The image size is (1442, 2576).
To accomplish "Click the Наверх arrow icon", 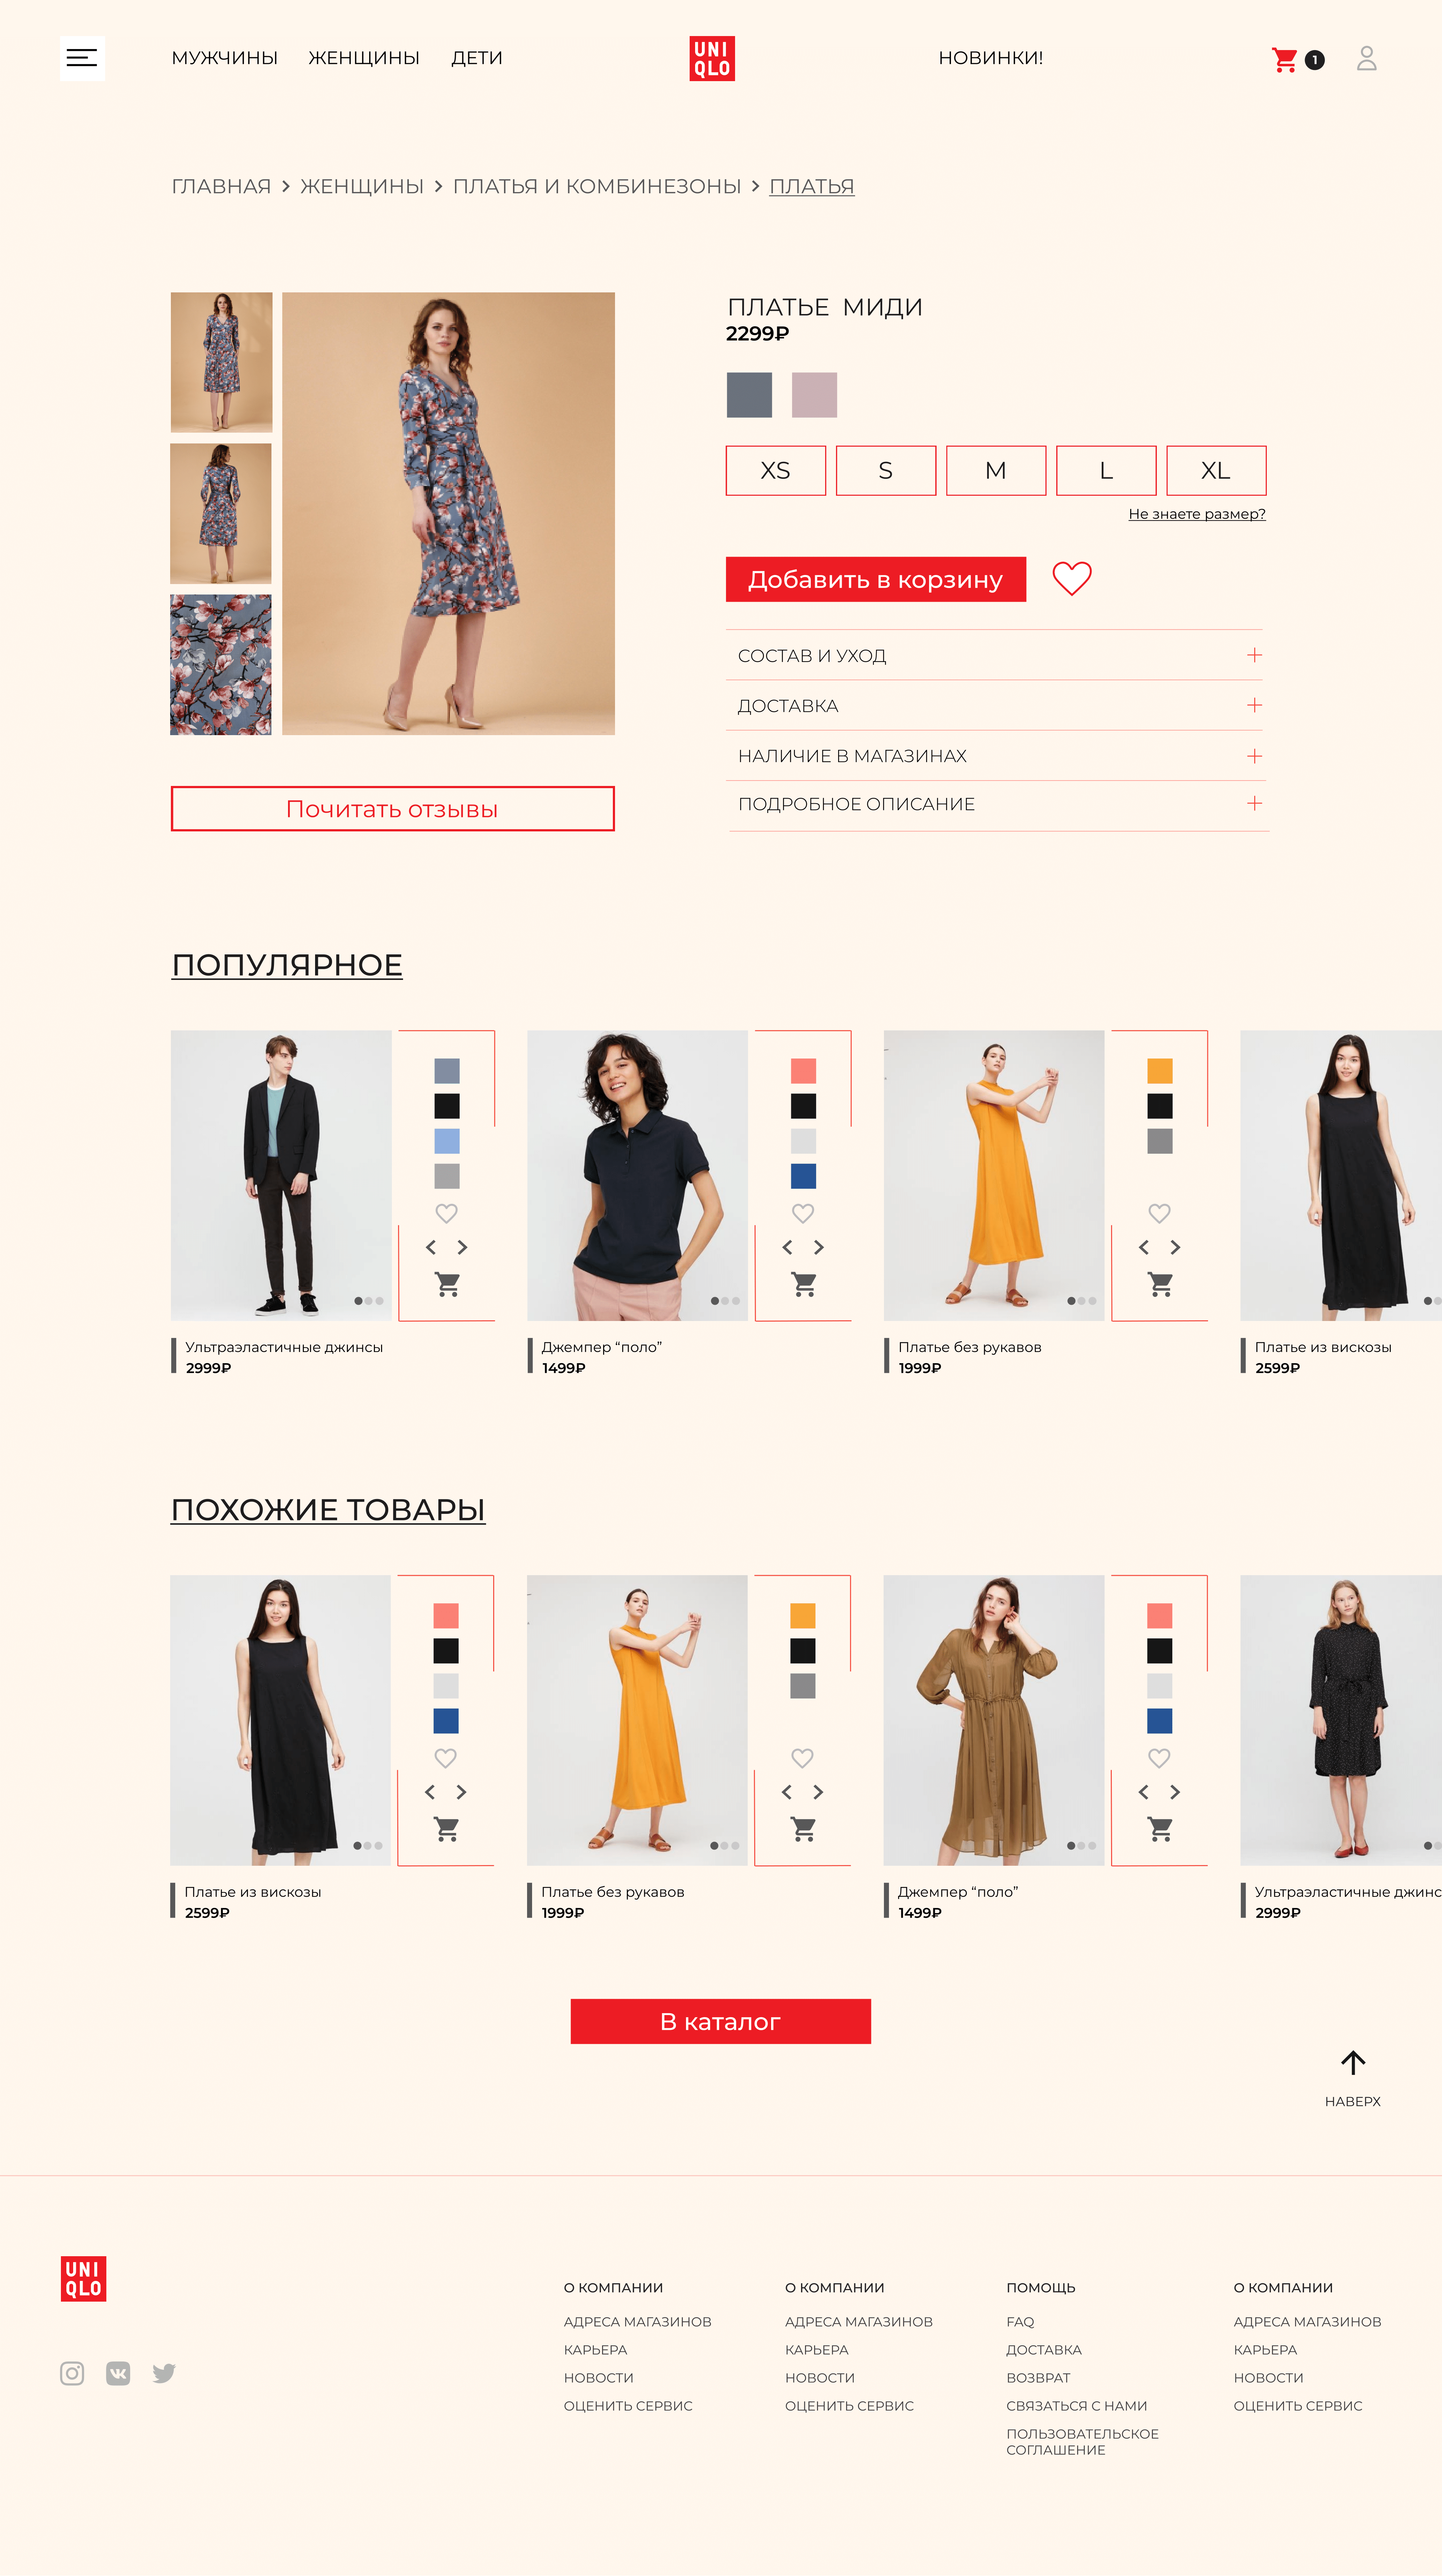I will [1352, 2062].
